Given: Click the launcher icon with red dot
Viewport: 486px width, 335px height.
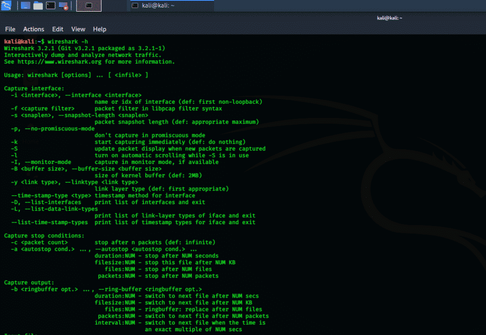Looking at the screenshot, I should (x=63, y=6).
